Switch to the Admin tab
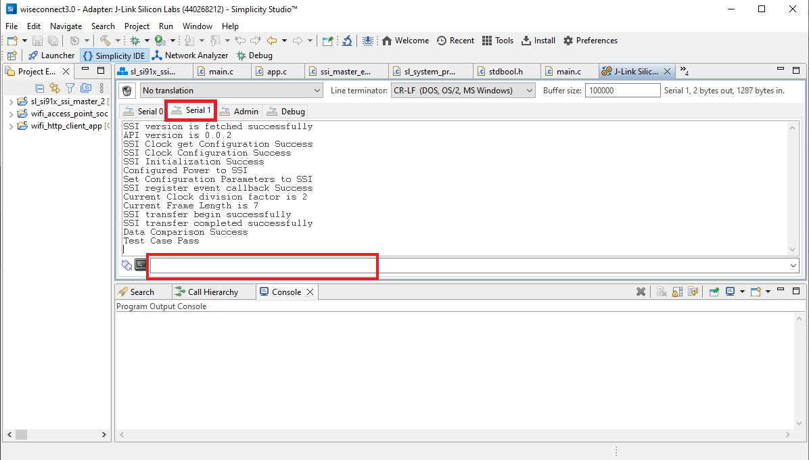Screen dimensions: 809x460 pyautogui.click(x=240, y=111)
